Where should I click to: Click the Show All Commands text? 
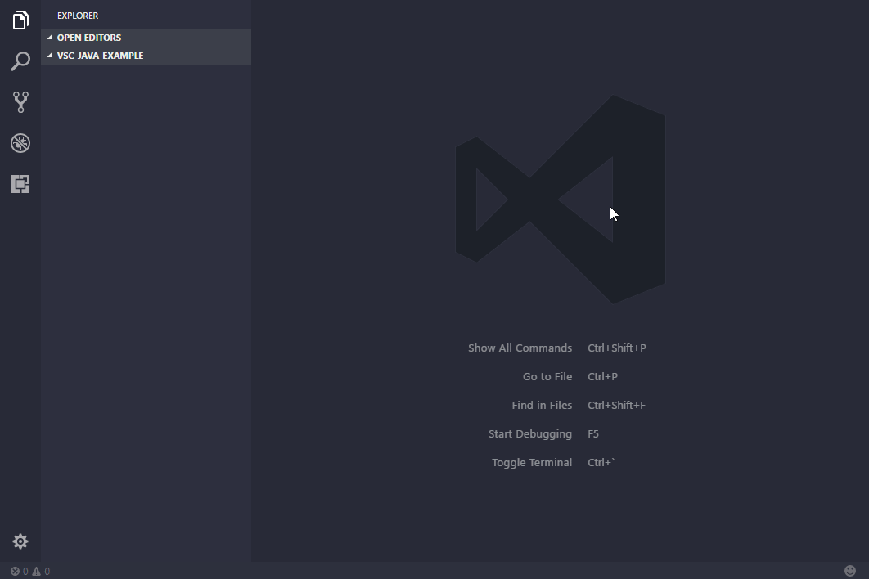click(x=520, y=348)
